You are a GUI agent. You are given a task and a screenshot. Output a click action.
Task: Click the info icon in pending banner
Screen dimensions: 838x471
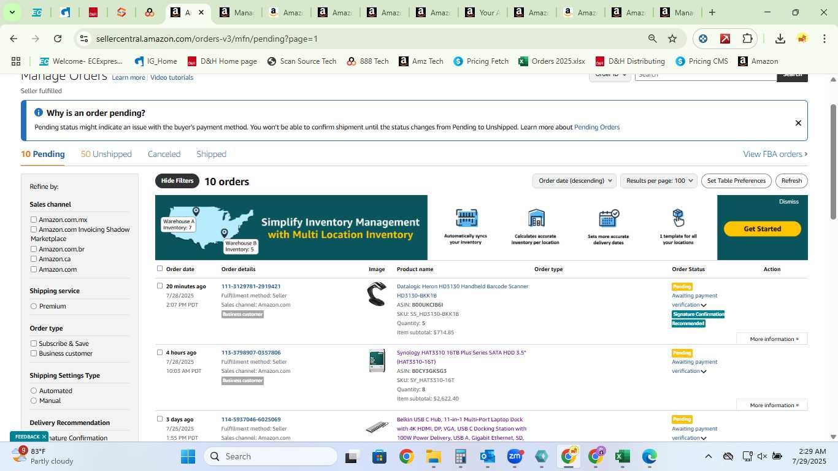[x=39, y=113]
